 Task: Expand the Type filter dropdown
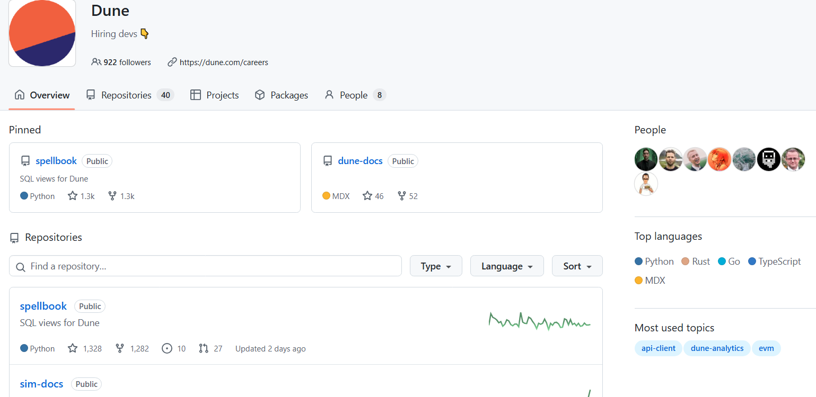(436, 266)
